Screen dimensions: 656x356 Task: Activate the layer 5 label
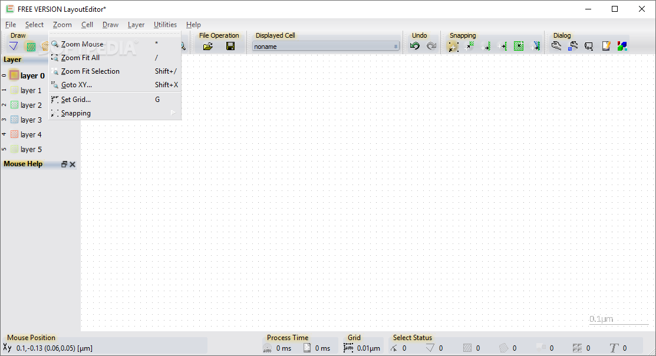coord(31,149)
